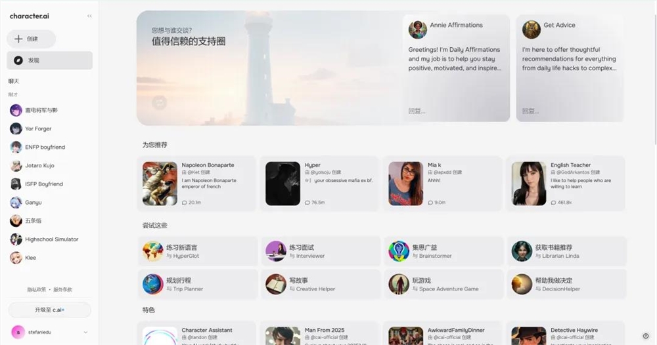
Task: Open AwkwardFamilyDinner featured card
Action: tap(442, 333)
